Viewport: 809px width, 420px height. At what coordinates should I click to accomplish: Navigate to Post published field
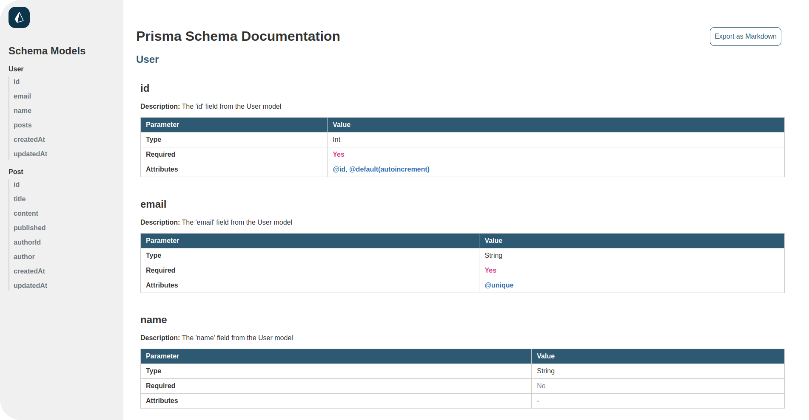tap(30, 228)
